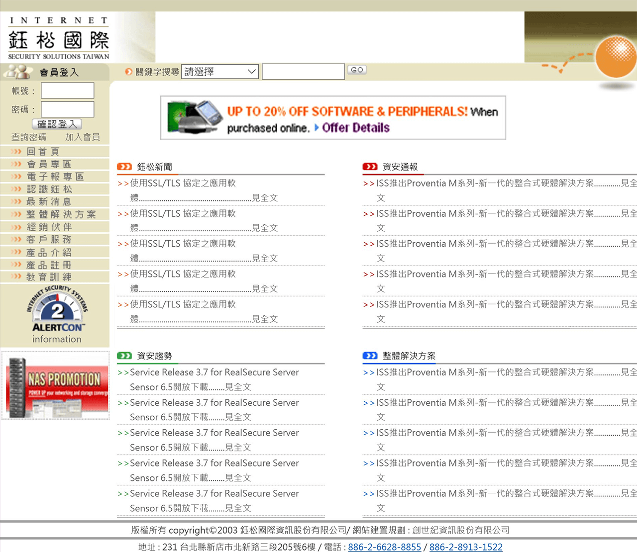Open the NAS Promotion banner
Screen dimensions: 637x552
pyautogui.click(x=56, y=385)
